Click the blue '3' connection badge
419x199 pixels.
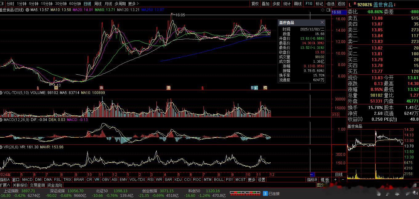pos(265,193)
